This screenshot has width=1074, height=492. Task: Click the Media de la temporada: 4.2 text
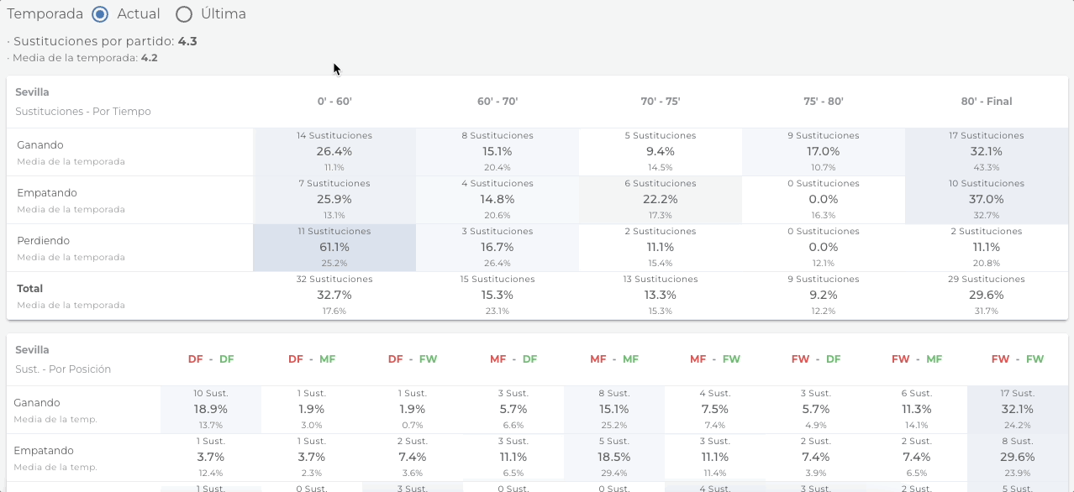click(x=82, y=58)
